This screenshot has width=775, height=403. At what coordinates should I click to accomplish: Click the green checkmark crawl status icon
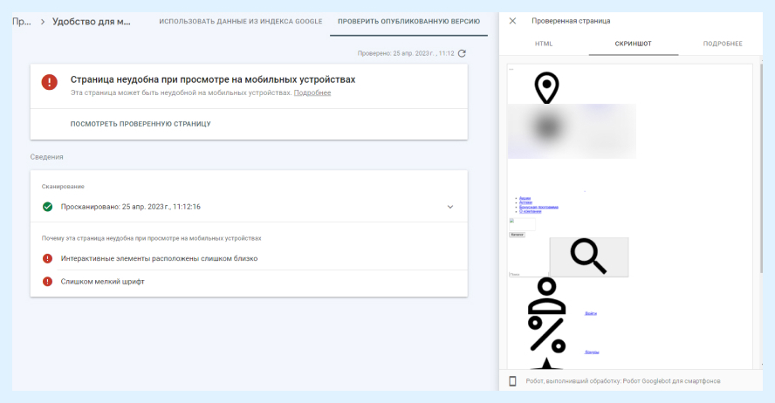(48, 207)
